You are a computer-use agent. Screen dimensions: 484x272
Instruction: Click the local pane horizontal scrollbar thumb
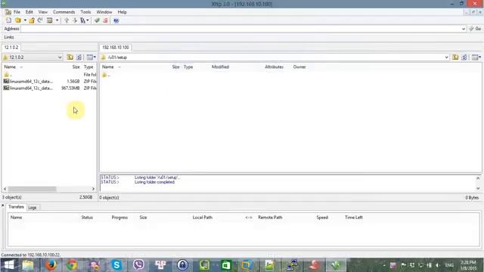(x=32, y=189)
